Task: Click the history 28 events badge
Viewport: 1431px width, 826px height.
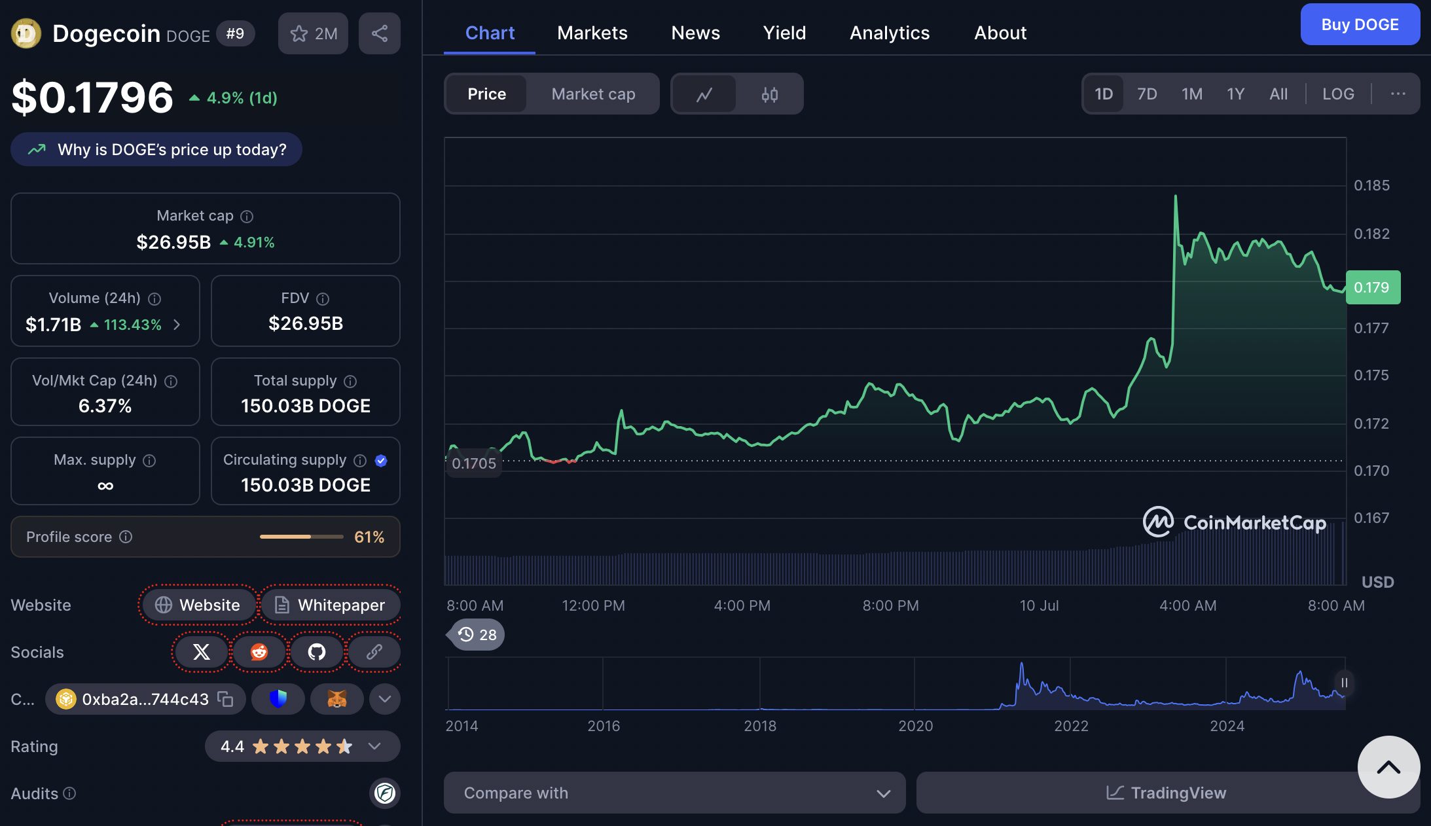Action: pyautogui.click(x=476, y=634)
